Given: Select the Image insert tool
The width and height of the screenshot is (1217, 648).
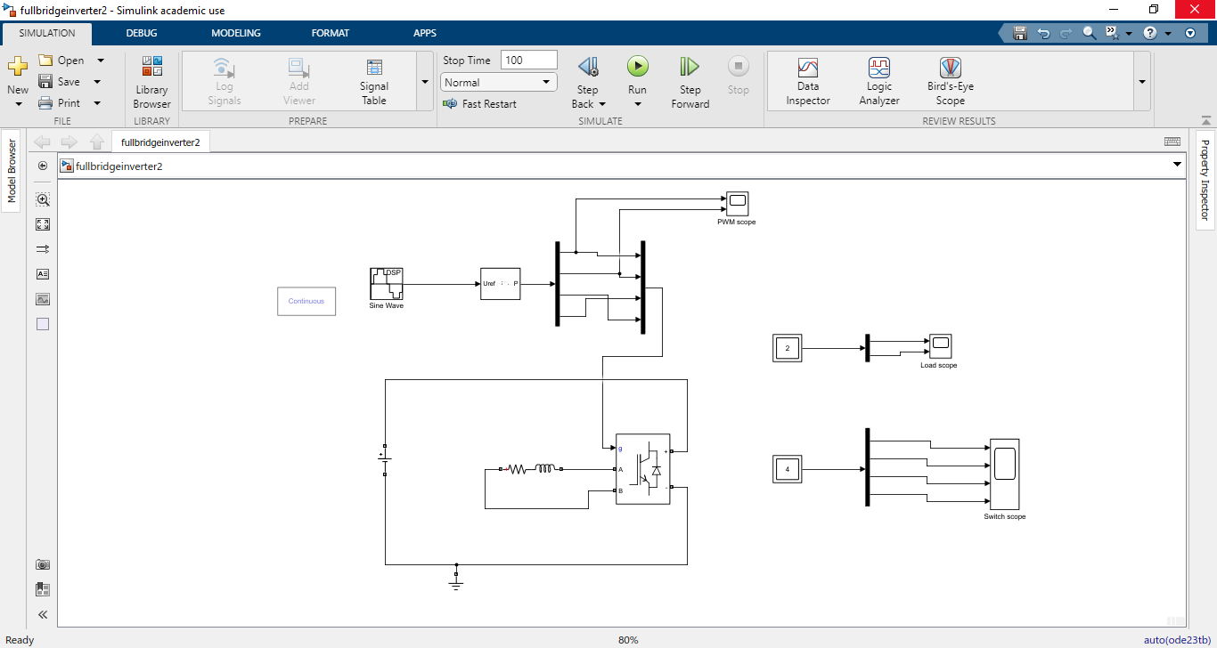Looking at the screenshot, I should tap(43, 299).
